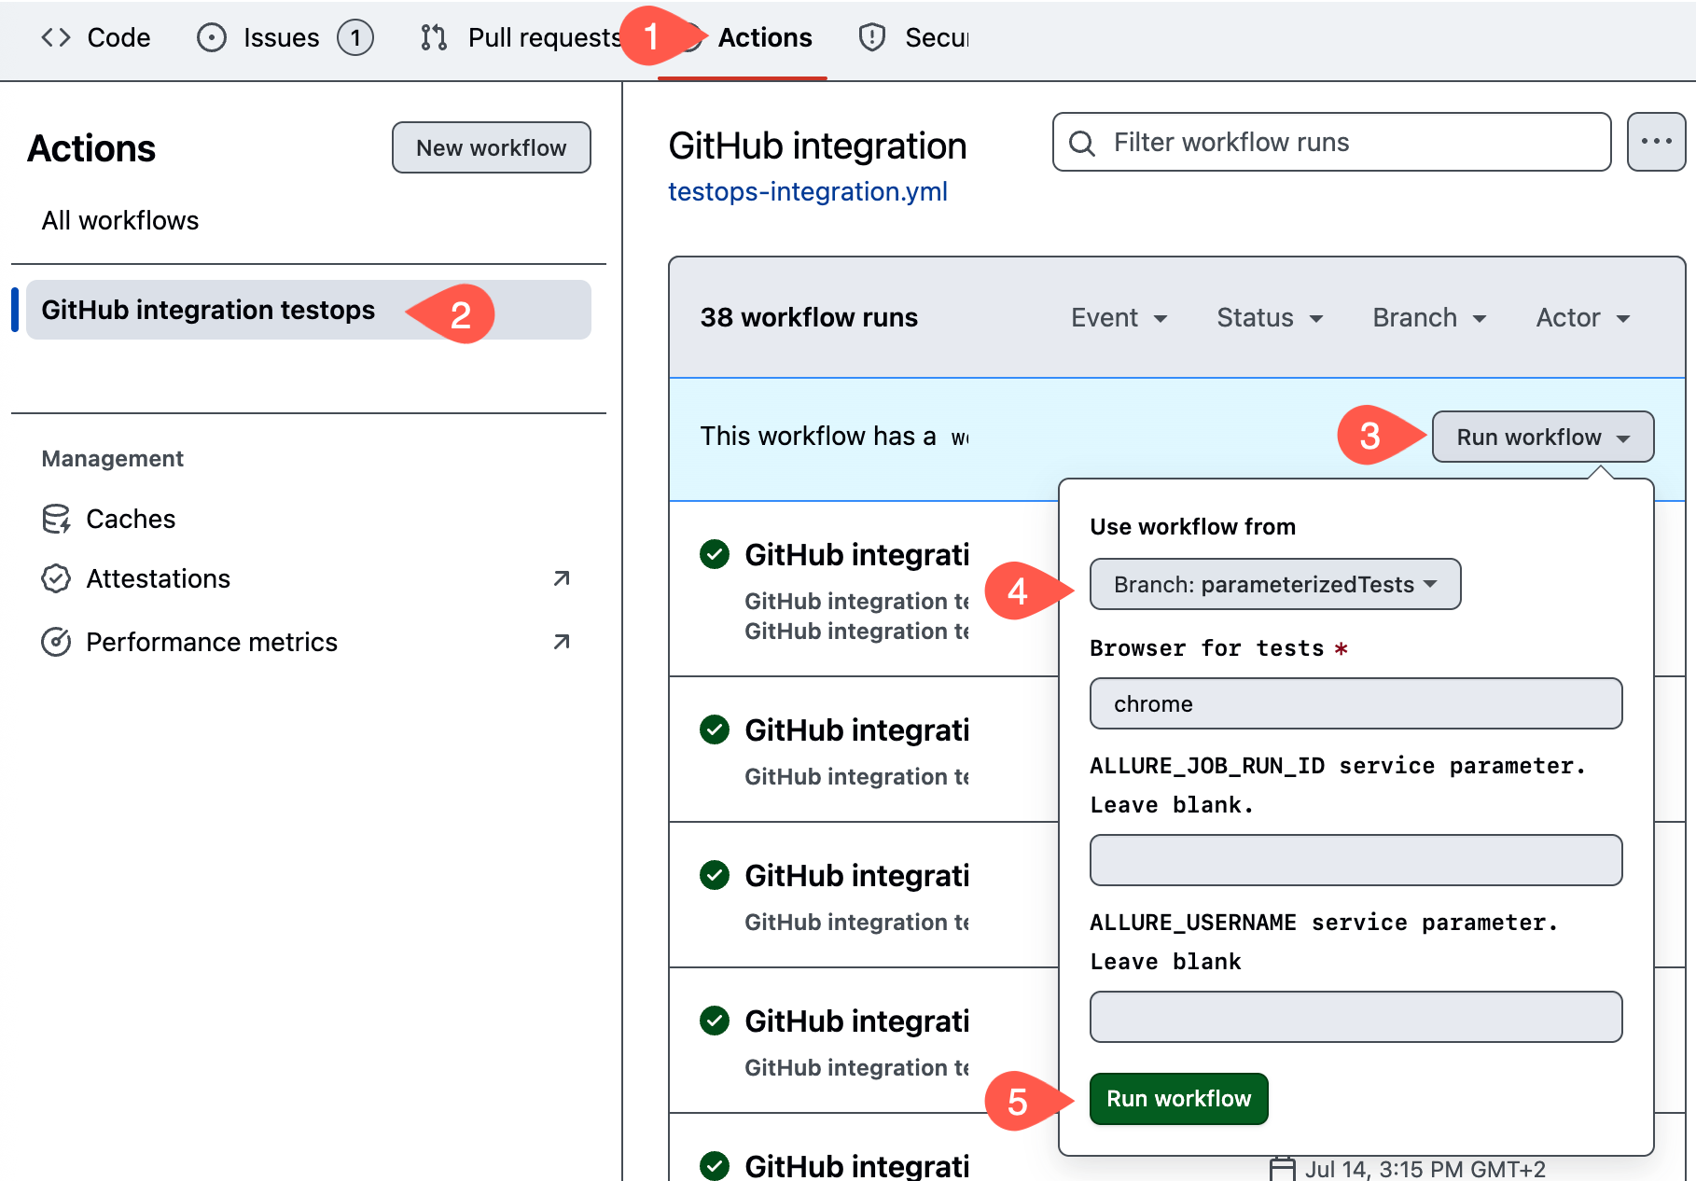Click the Security shield icon
Image resolution: width=1696 pixels, height=1181 pixels.
[x=872, y=37]
